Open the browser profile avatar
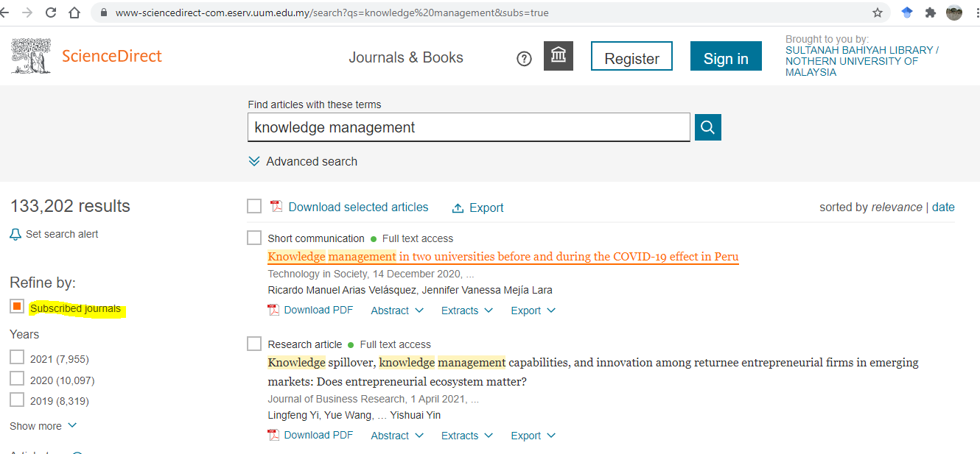The width and height of the screenshot is (980, 454). point(954,13)
